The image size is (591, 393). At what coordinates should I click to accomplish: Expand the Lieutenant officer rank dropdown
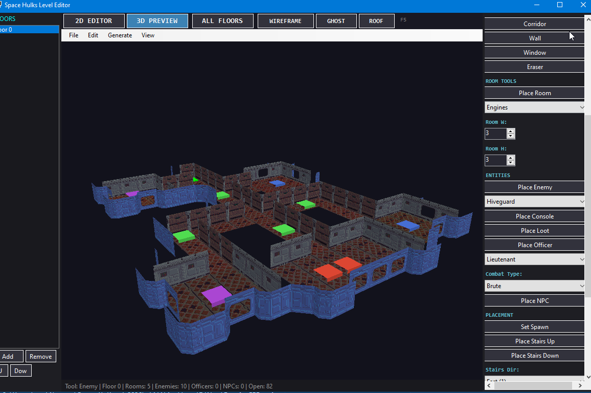(x=534, y=259)
